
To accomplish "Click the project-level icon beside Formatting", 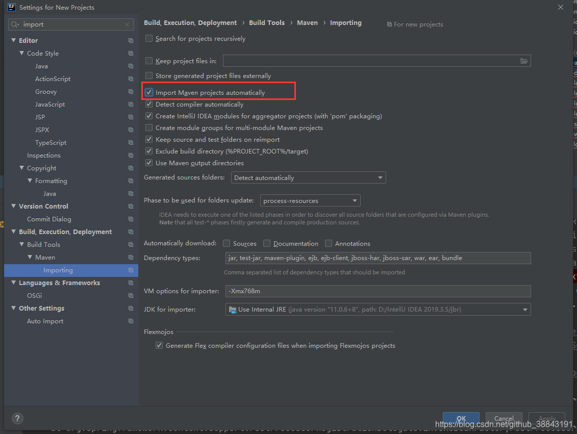I will click(x=131, y=181).
